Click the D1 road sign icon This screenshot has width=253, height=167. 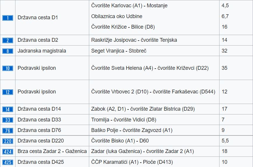pyautogui.click(x=8, y=18)
